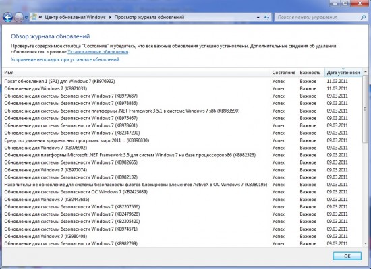Viewport: 371px width, 269px height.
Task: Click the scrollbar up arrow
Action: point(366,71)
